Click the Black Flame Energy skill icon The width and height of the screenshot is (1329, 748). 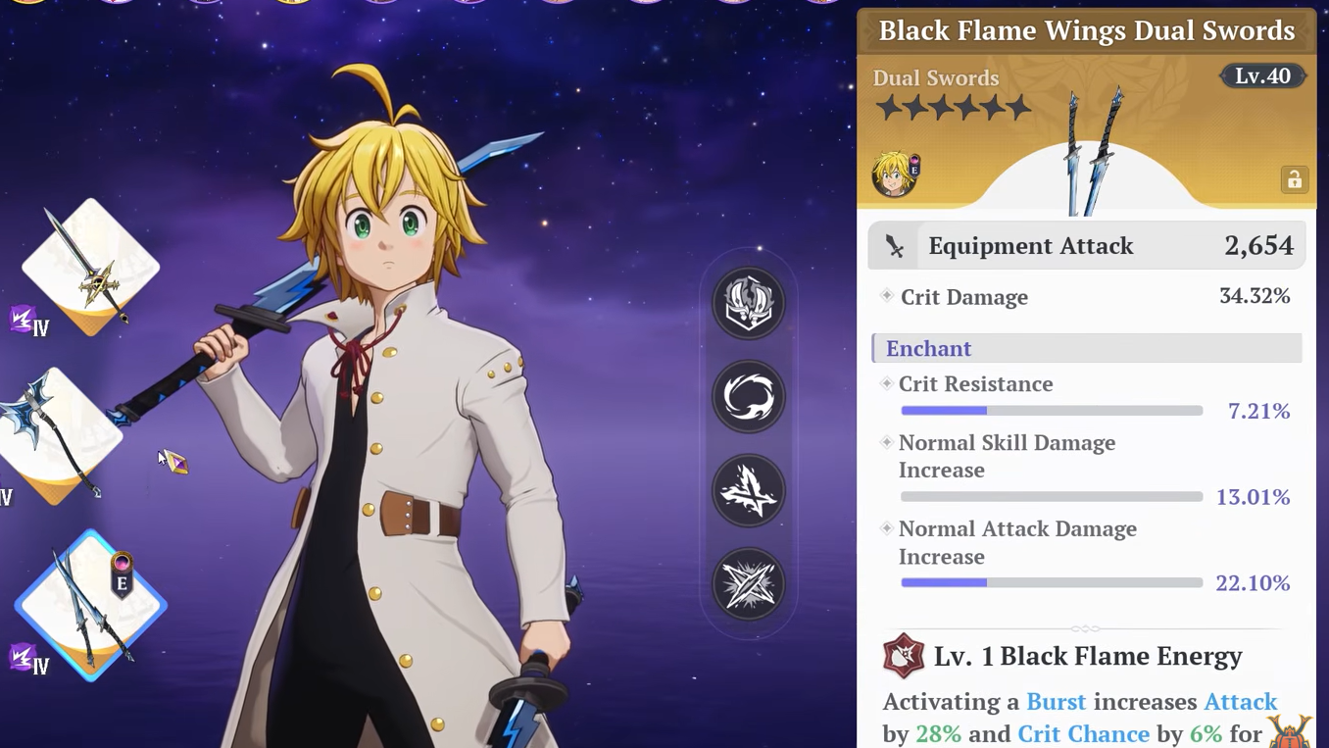point(904,656)
